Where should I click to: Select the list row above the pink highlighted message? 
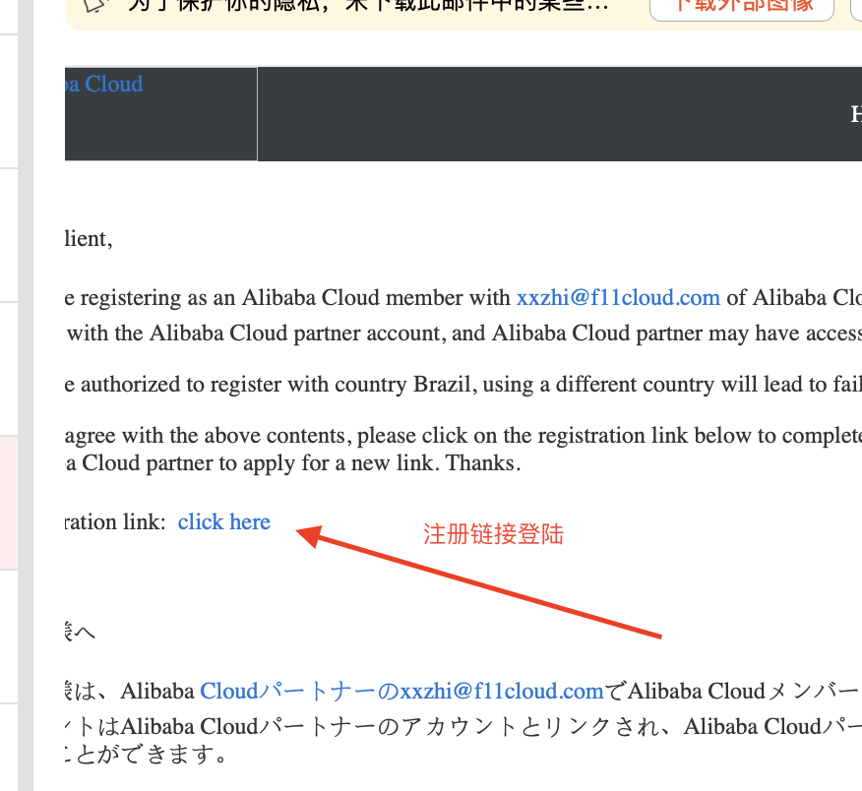coord(9,369)
